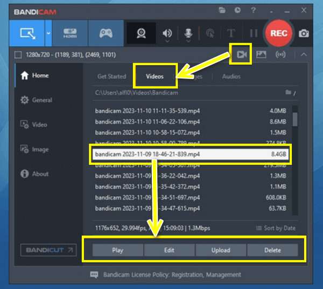Viewport: 323px width, 289px height.
Task: Select bandicam 2023-11-10 11-11-35-539.mp4
Action: (191, 111)
